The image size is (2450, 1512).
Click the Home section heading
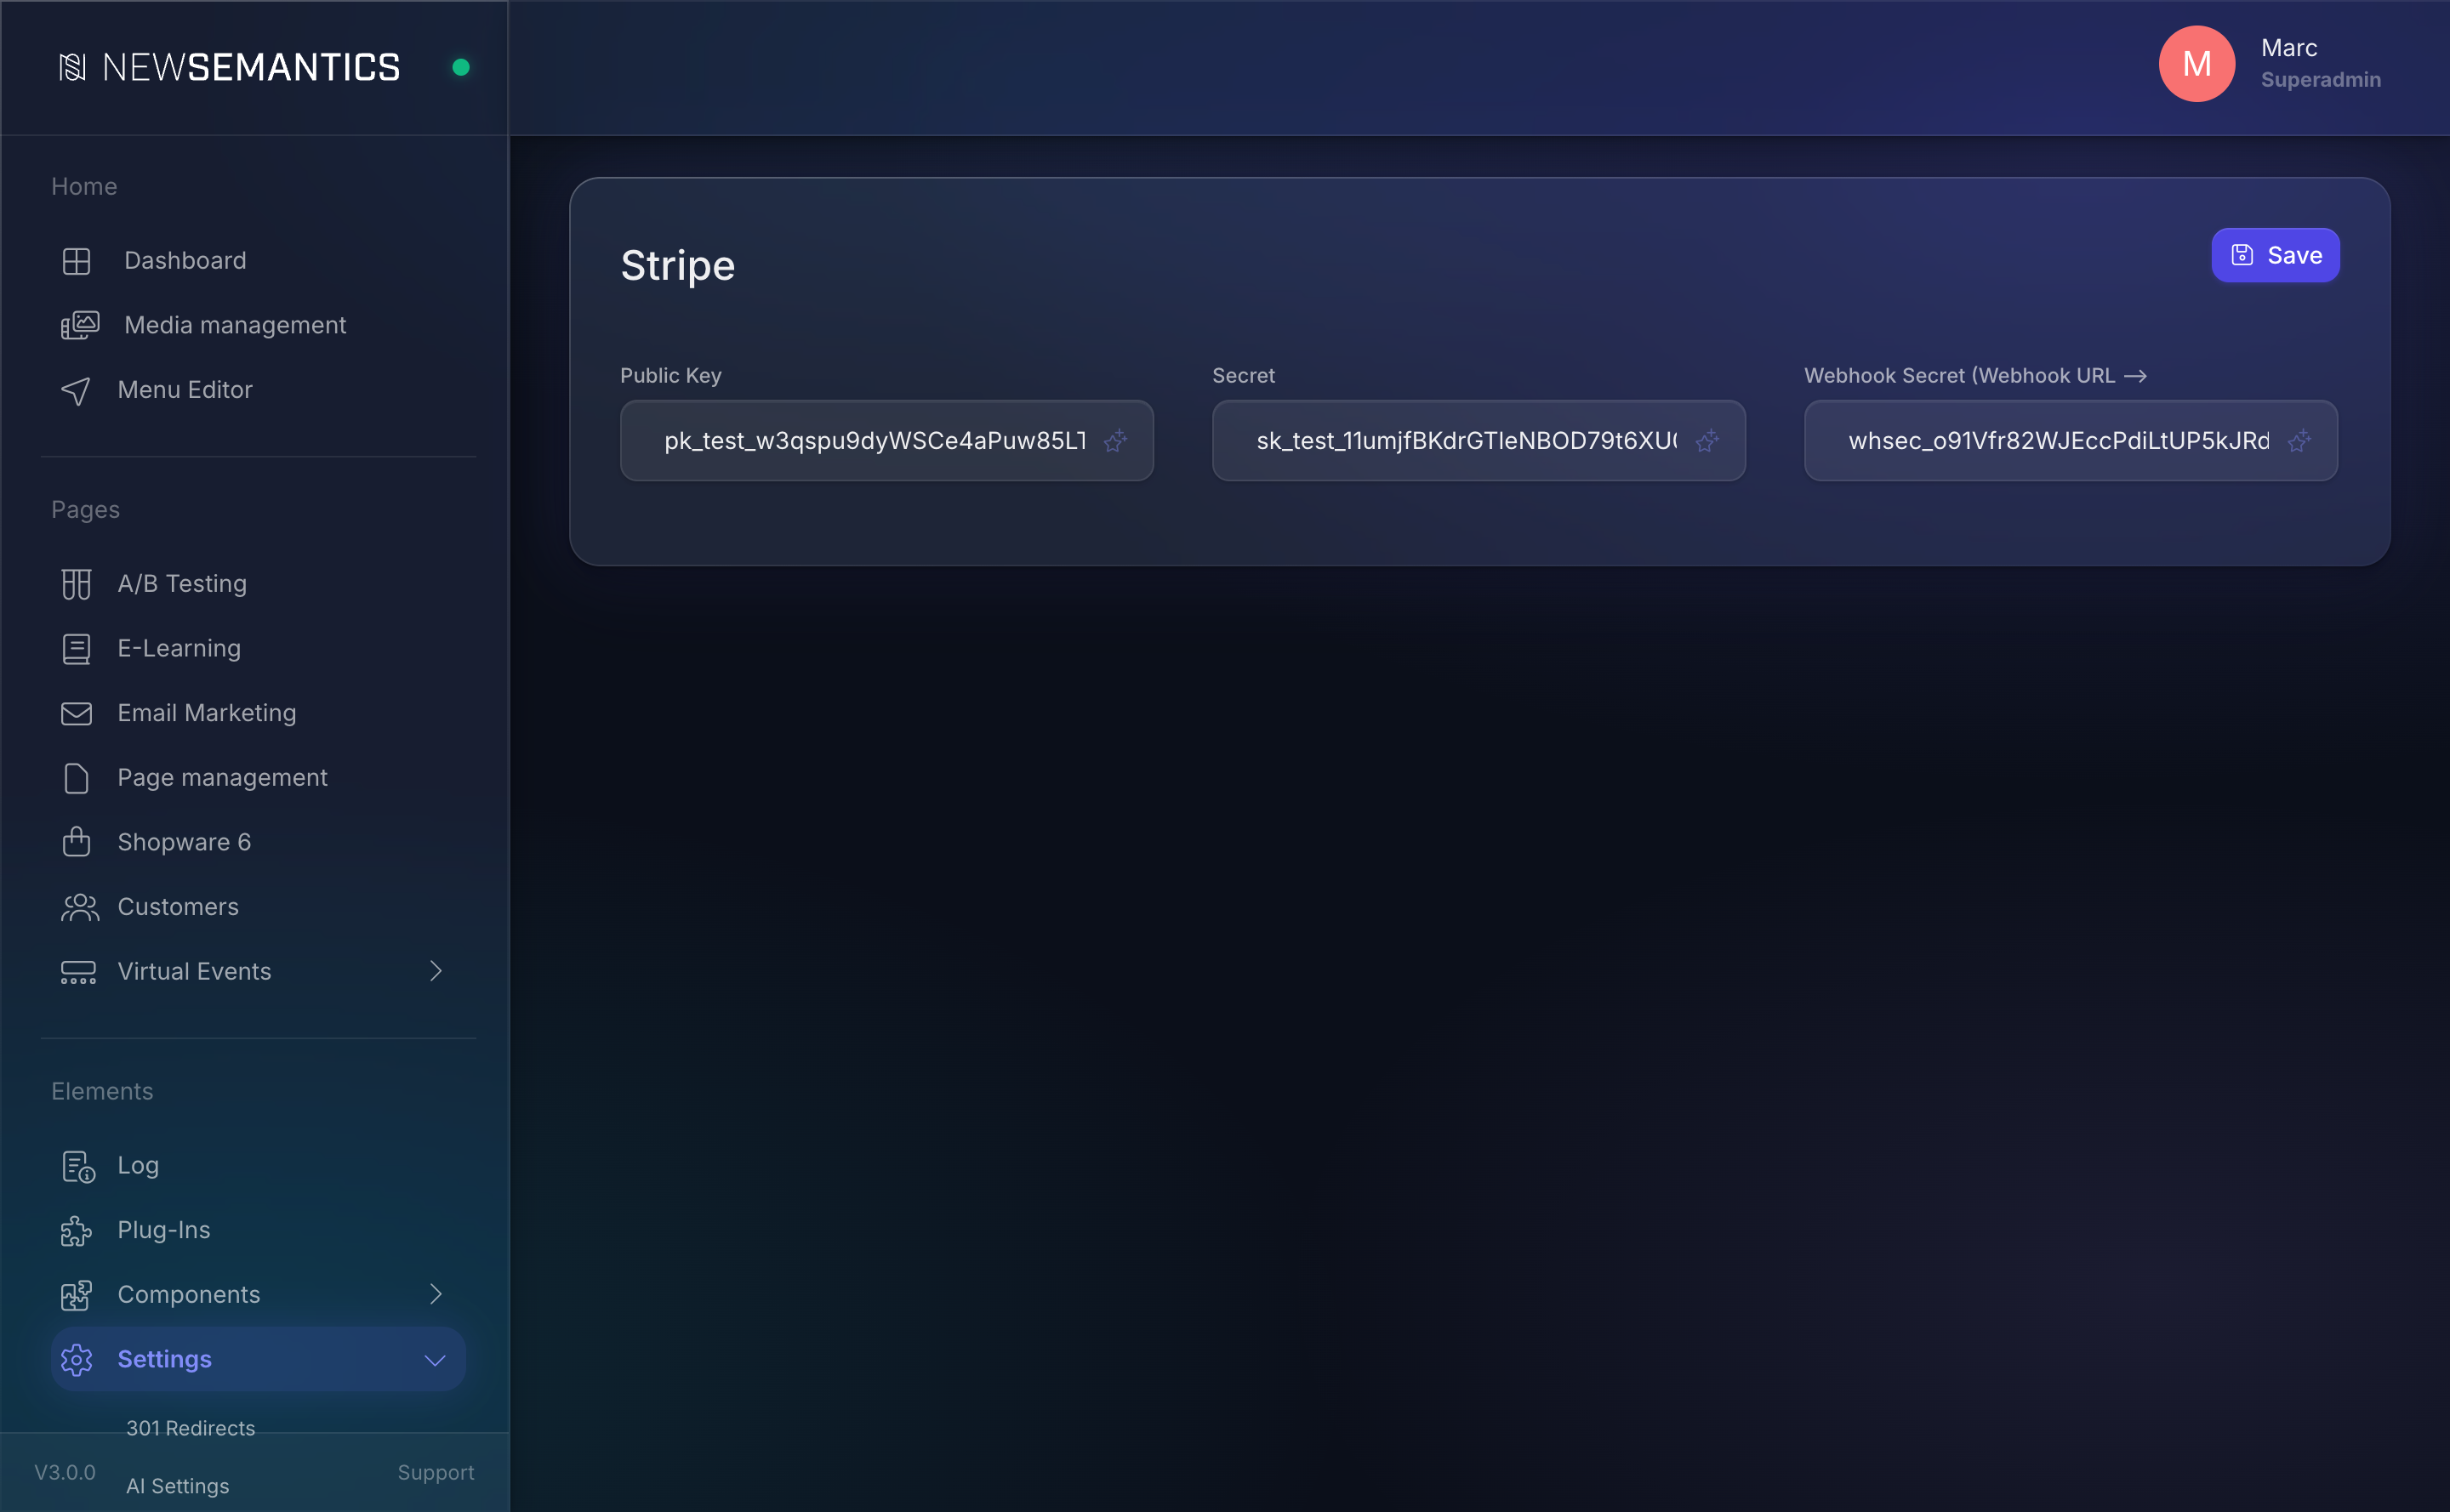[x=84, y=187]
